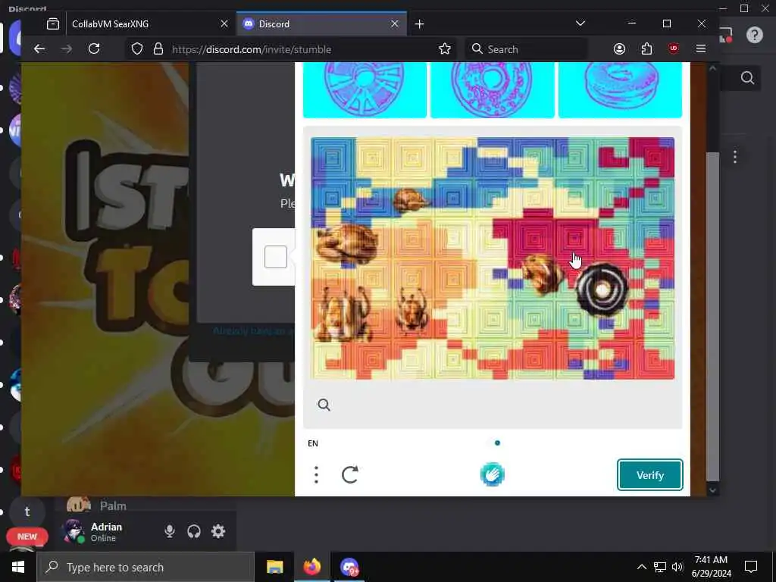The height and width of the screenshot is (582, 776).
Task: Select the right bagel-like example image
Action: coord(620,89)
